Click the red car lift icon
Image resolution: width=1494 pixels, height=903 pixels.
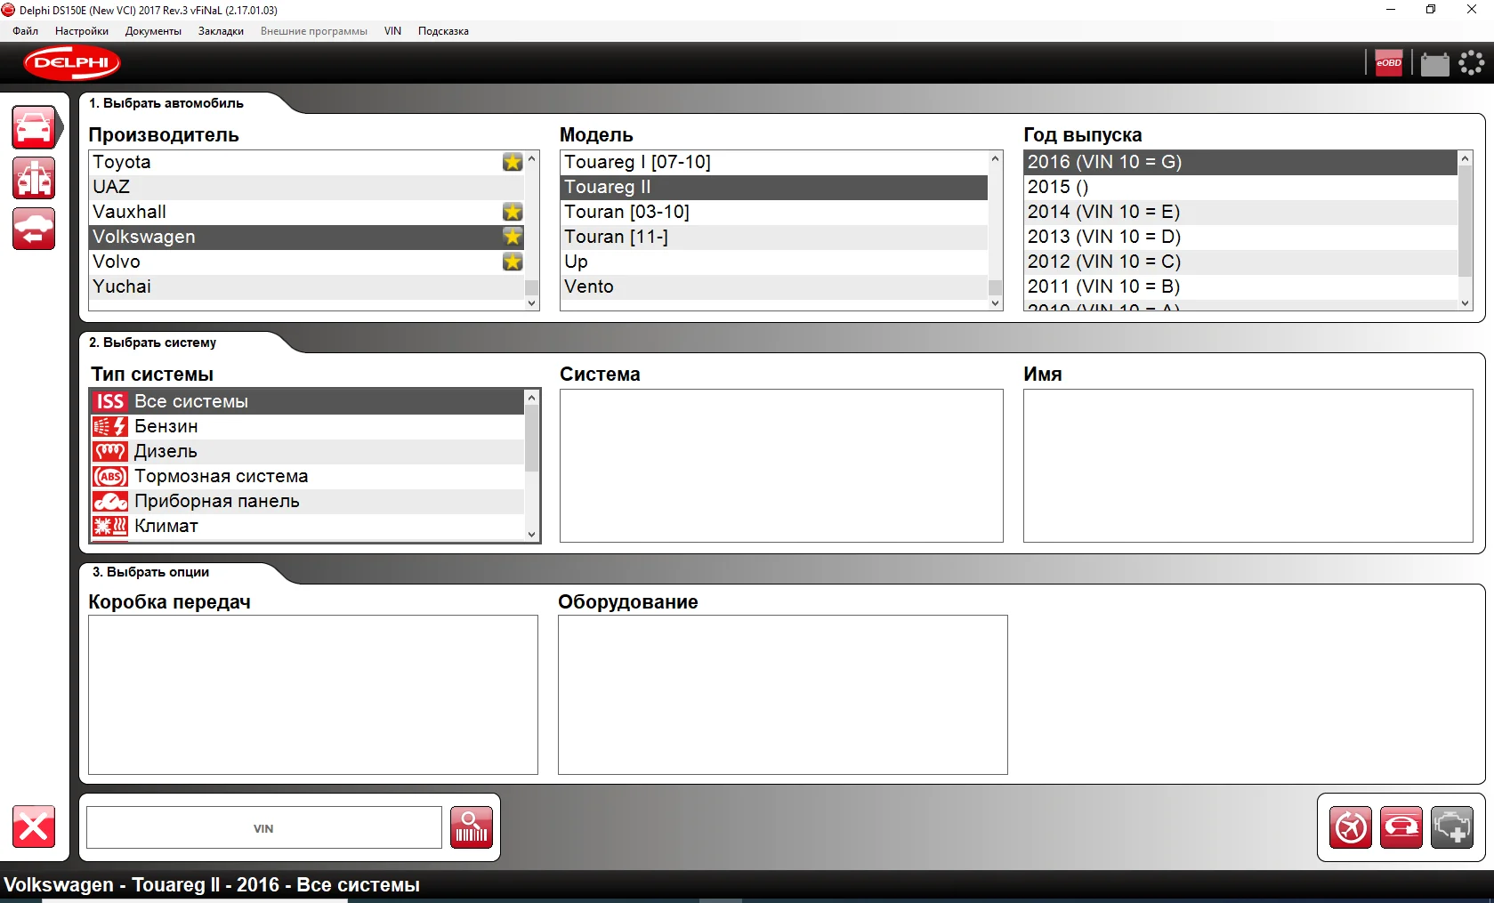1401,827
